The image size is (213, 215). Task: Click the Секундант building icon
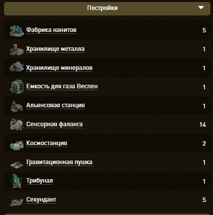(x=16, y=202)
